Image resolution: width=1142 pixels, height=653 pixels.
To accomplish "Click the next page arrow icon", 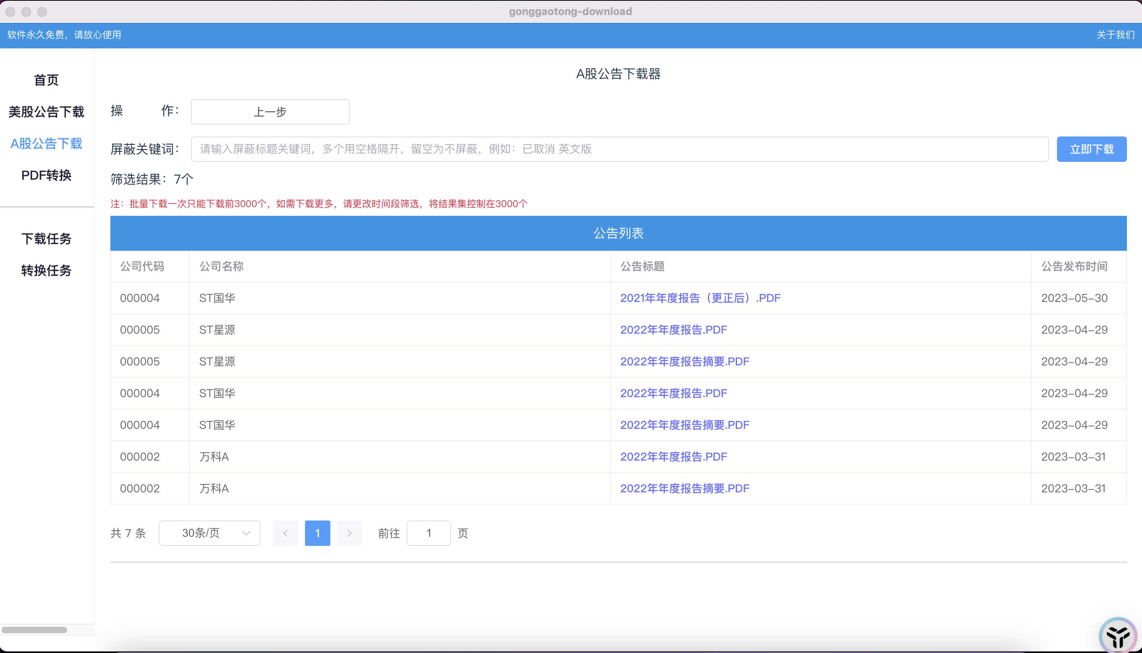I will pyautogui.click(x=349, y=533).
